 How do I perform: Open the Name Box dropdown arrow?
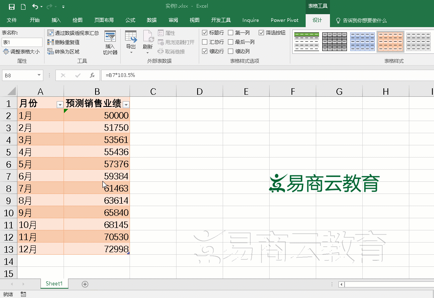(x=39, y=75)
